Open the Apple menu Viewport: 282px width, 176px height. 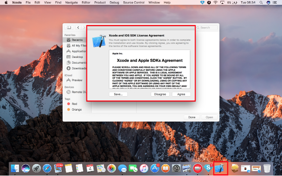point(6,3)
